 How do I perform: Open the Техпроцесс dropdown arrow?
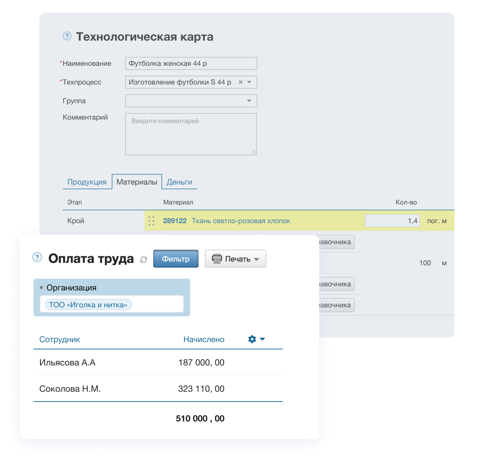tap(249, 82)
